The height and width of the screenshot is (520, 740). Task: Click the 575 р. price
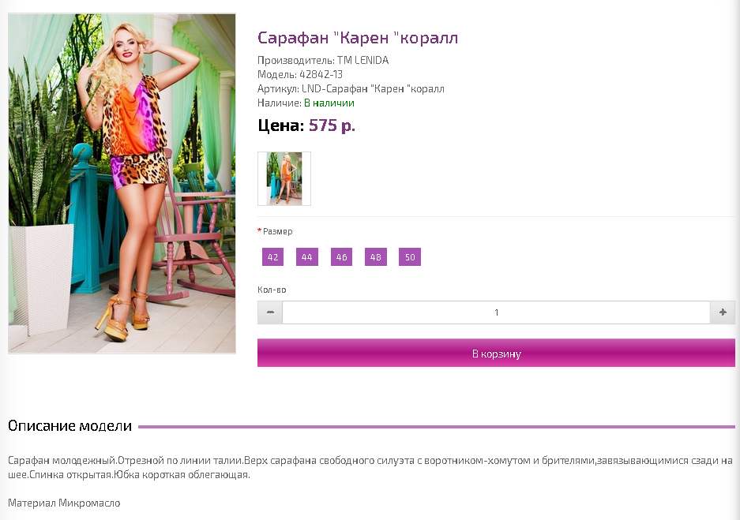coord(332,125)
